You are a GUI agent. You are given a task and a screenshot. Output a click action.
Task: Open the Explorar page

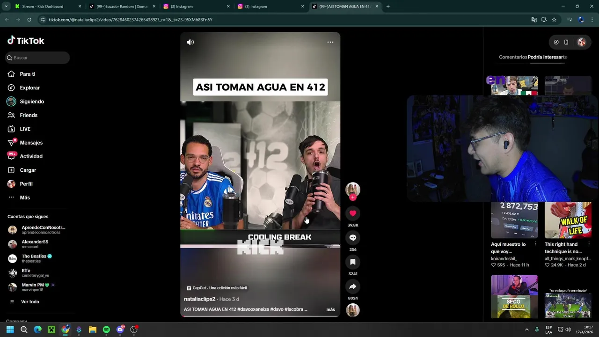tap(29, 88)
